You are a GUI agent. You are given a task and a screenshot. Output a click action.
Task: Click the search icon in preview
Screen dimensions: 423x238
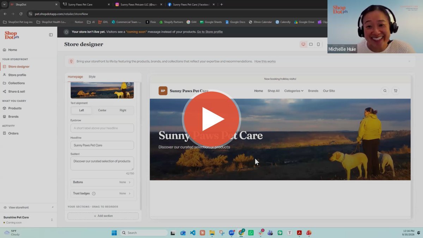point(385,91)
